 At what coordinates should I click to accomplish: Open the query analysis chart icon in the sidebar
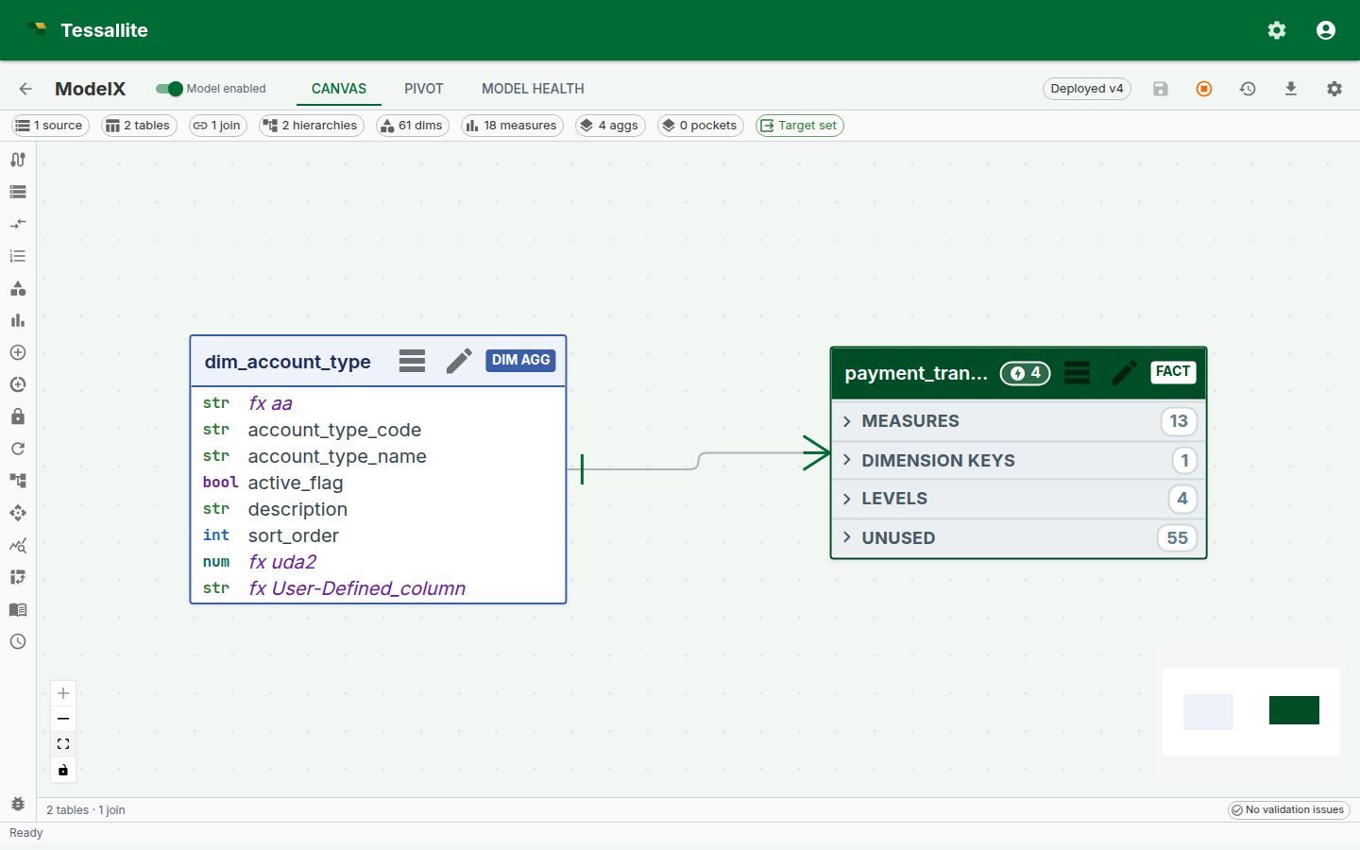tap(18, 545)
